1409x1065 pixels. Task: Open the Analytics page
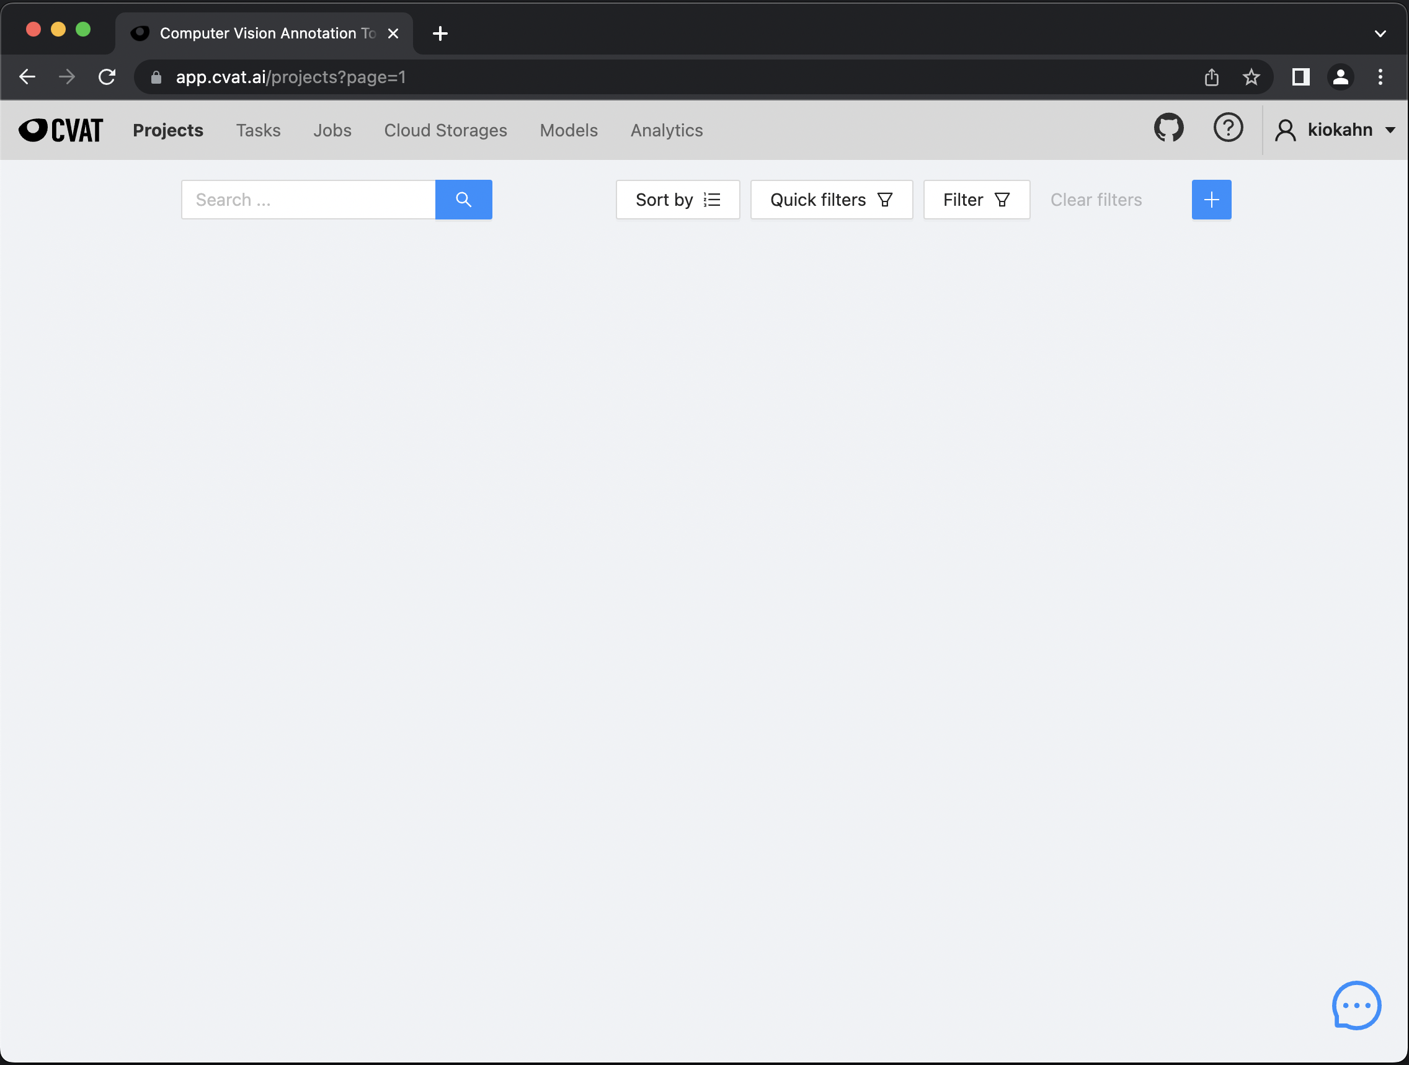(x=666, y=130)
